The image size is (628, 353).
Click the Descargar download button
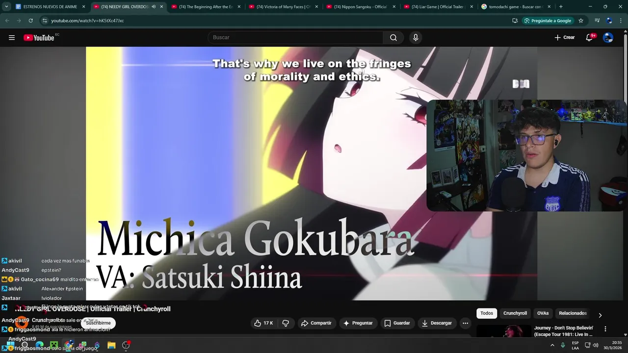[437, 323]
